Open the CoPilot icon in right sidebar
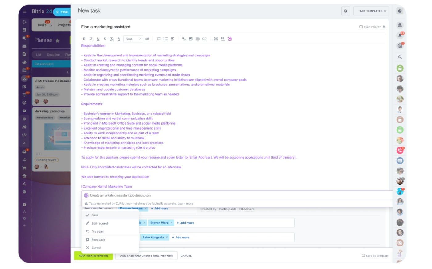The image size is (432, 269). coord(400,25)
